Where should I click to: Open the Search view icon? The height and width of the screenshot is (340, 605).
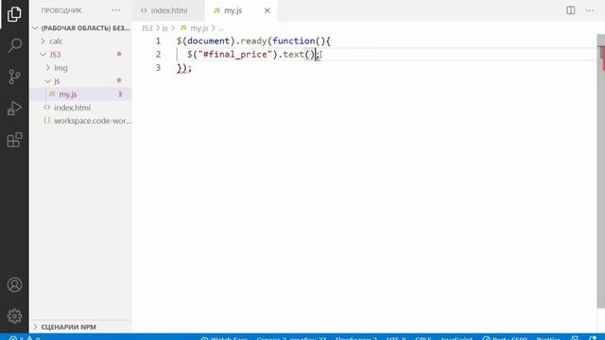tap(14, 45)
